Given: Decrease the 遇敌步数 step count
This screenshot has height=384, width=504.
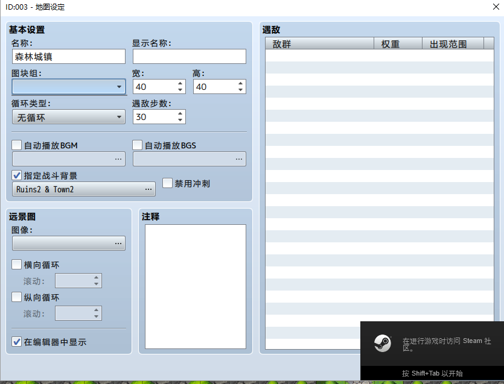Looking at the screenshot, I should pos(180,120).
